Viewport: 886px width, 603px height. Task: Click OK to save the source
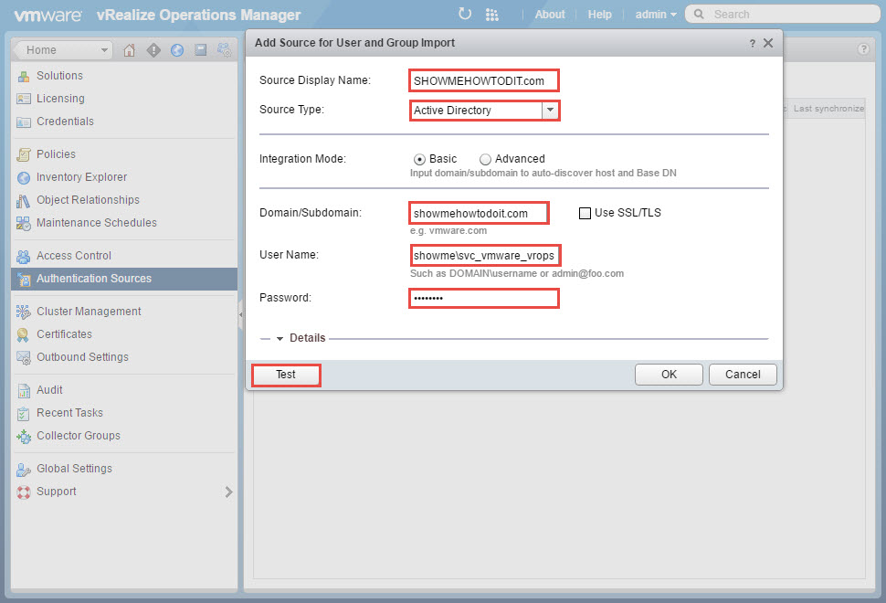tap(669, 375)
